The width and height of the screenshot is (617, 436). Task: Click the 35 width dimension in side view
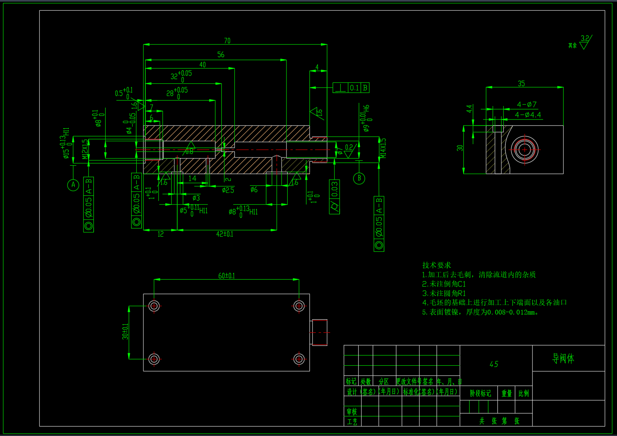[521, 83]
